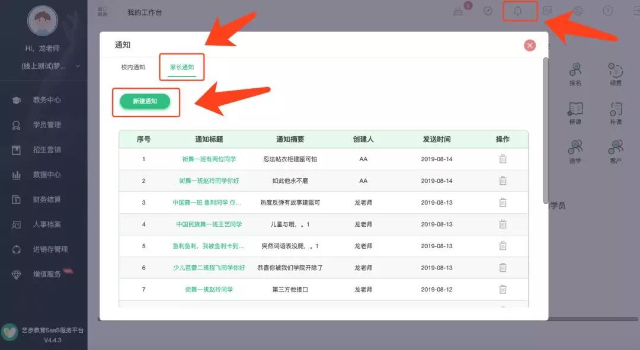Open notifications via the bell icon

tap(519, 12)
